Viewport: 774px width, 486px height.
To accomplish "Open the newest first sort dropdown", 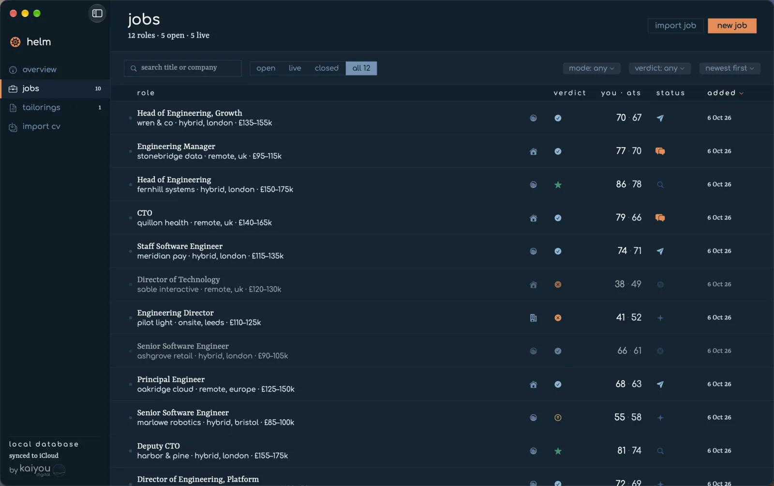I will (x=729, y=68).
